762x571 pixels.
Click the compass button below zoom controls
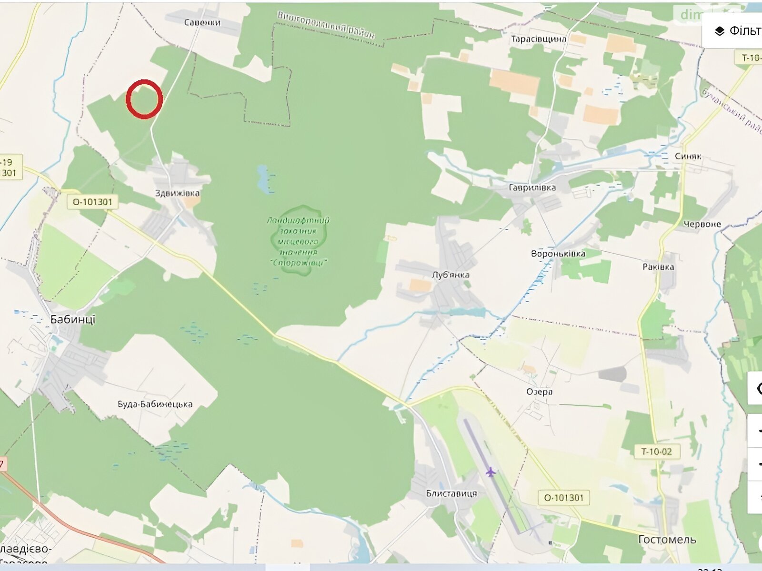pos(755,497)
